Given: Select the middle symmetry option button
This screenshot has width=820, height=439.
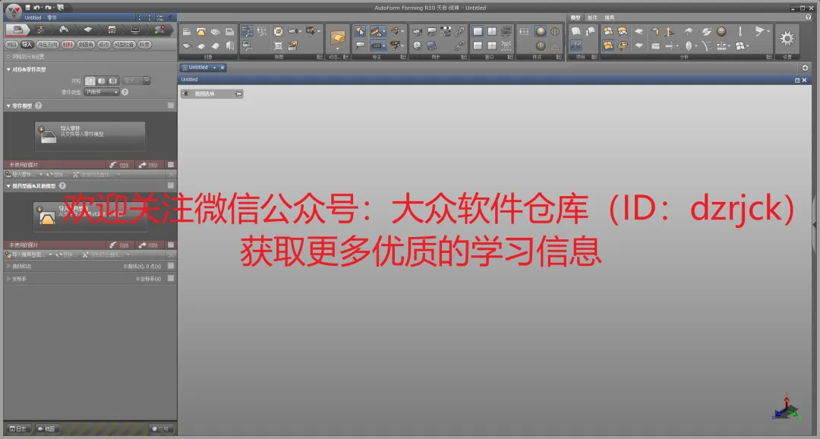Looking at the screenshot, I should pyautogui.click(x=102, y=81).
